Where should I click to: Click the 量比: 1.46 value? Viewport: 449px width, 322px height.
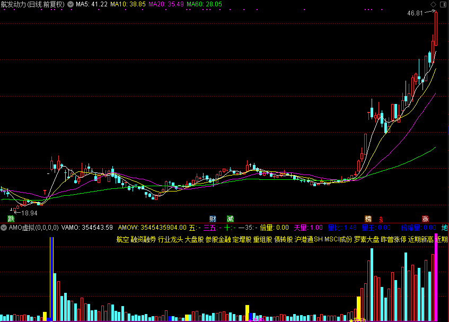click(342, 228)
